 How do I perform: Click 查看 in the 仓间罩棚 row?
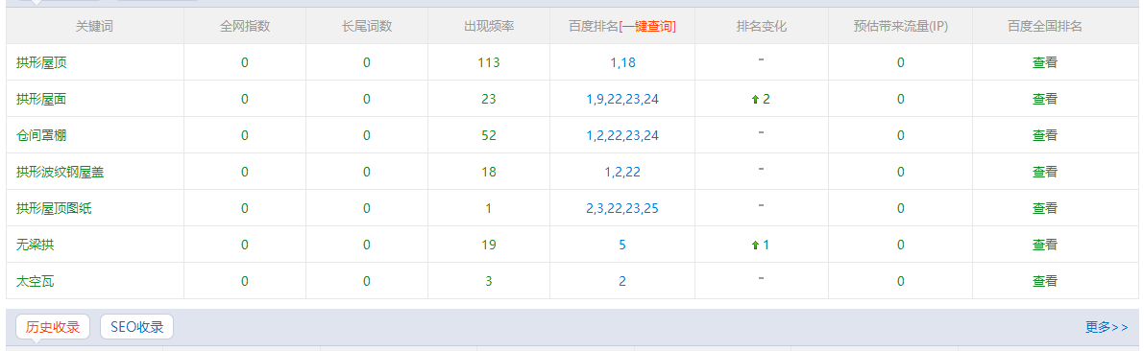coord(1045,135)
